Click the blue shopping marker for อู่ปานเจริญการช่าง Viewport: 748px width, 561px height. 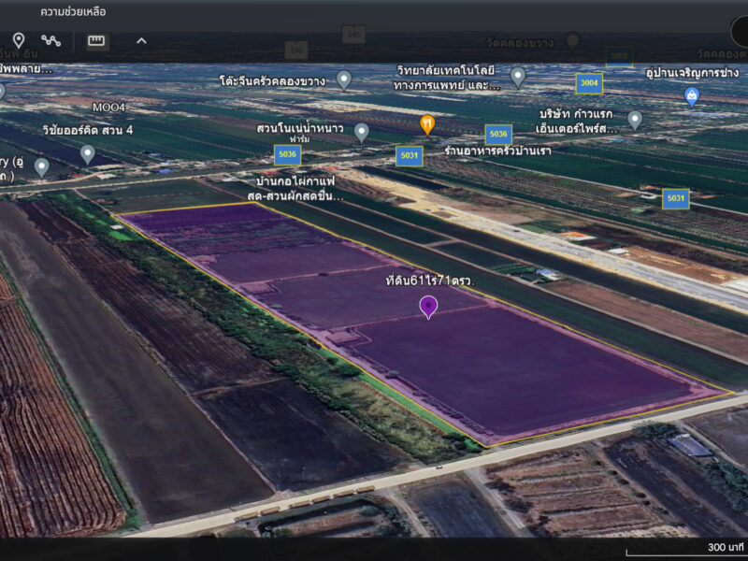point(692,96)
